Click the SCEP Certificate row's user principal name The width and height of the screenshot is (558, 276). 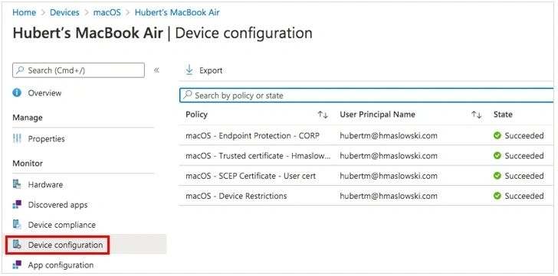389,176
